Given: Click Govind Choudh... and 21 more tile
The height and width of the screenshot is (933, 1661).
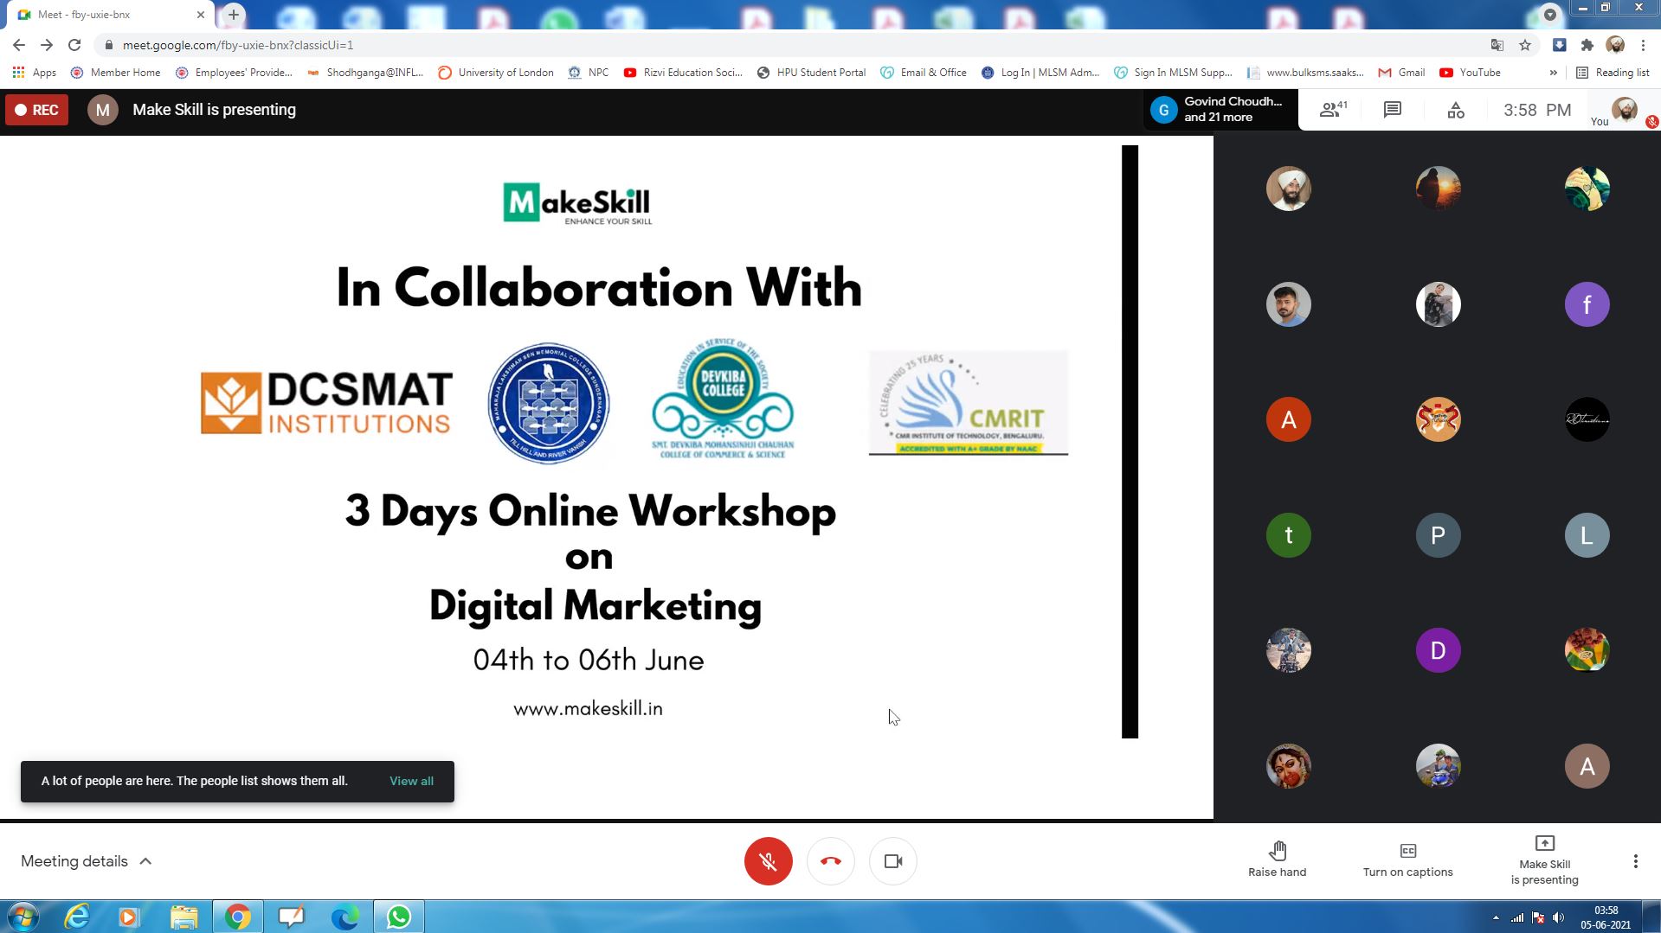Looking at the screenshot, I should [x=1221, y=110].
